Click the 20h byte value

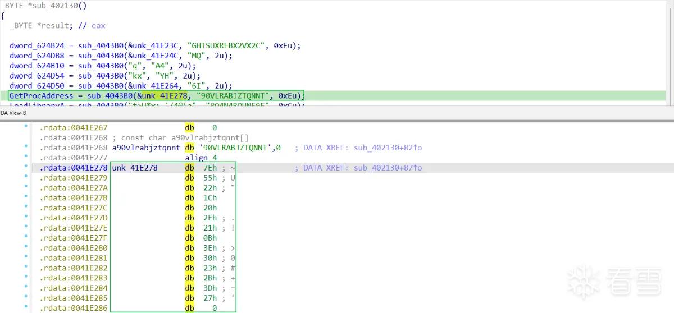coord(211,208)
